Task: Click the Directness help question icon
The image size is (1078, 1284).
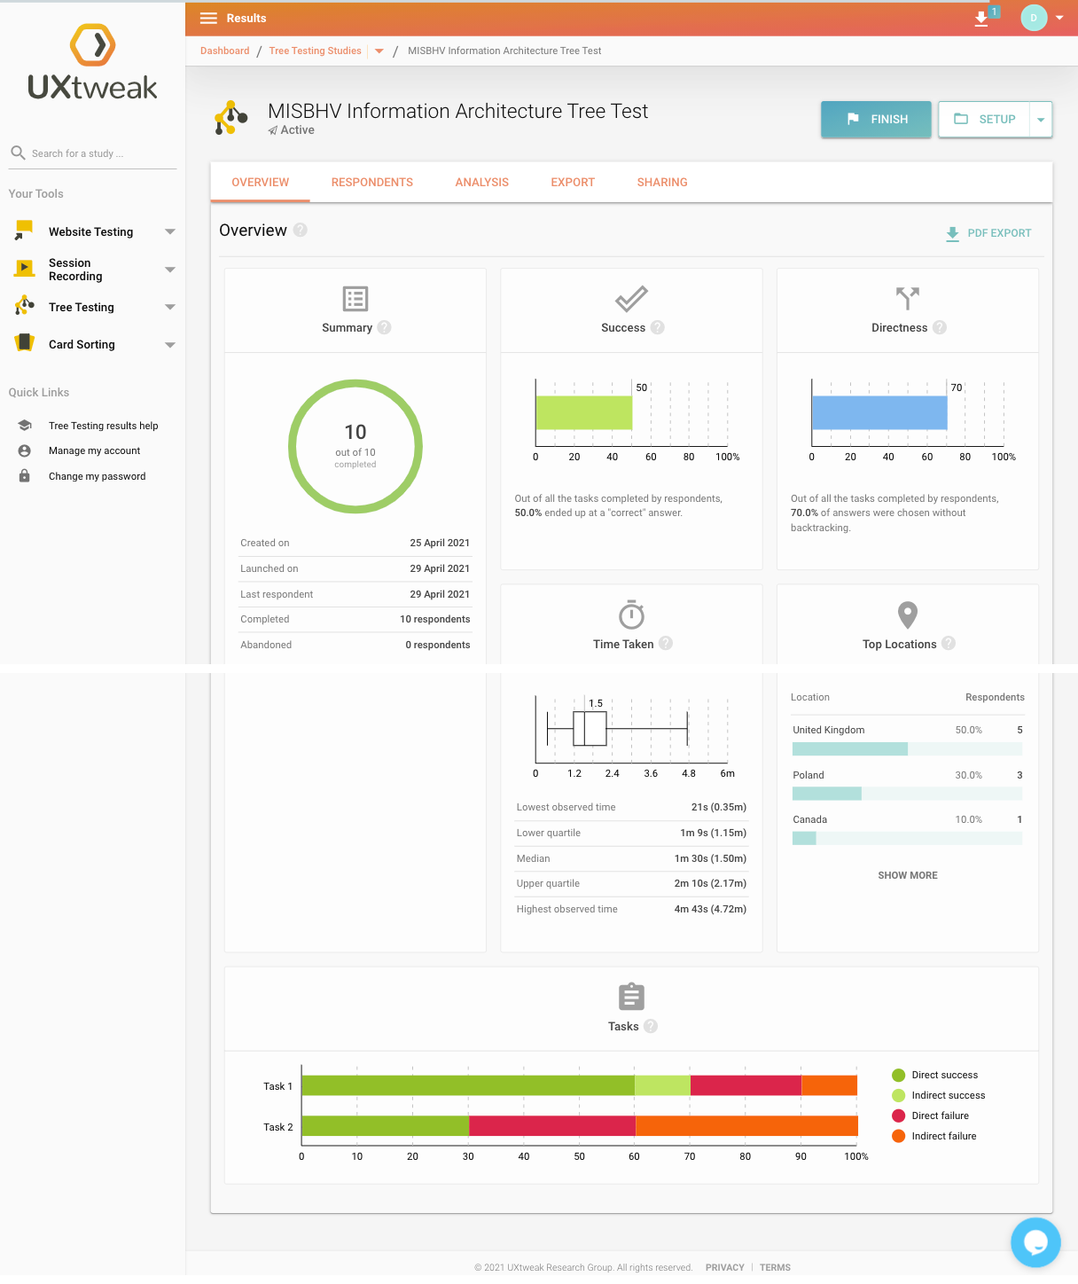Action: click(x=940, y=327)
